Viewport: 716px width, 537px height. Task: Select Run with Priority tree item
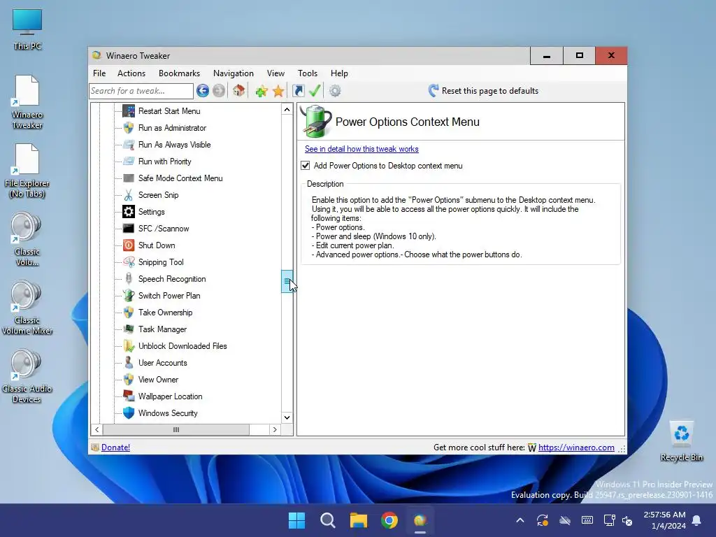tap(165, 162)
